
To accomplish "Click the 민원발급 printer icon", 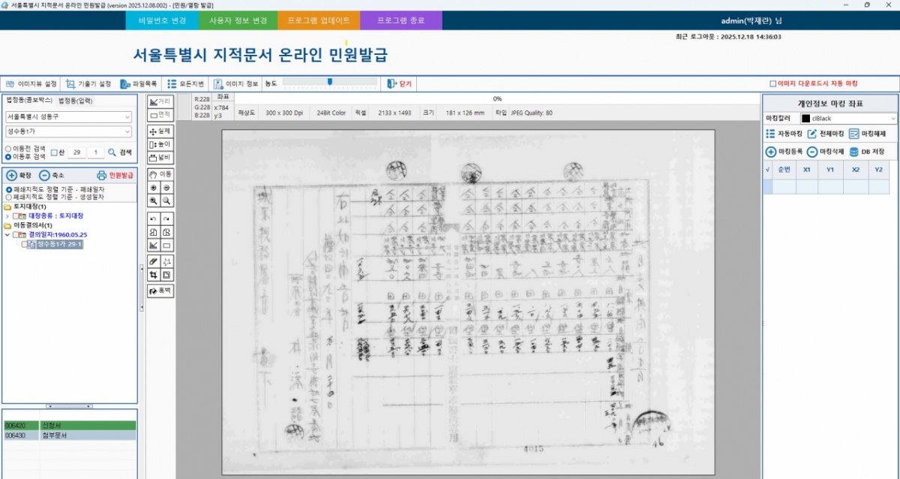I will 102,175.
